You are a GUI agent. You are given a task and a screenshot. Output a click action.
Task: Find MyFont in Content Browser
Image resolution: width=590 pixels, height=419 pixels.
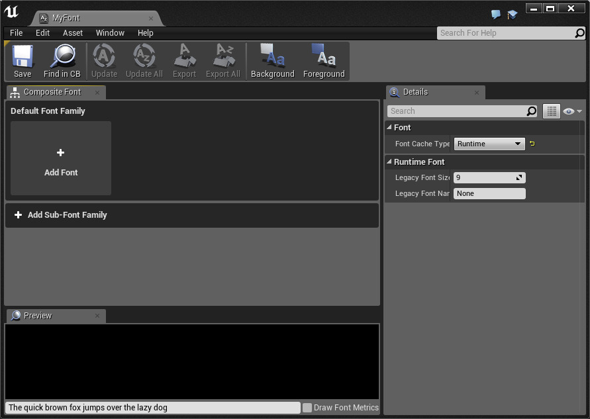pos(62,61)
